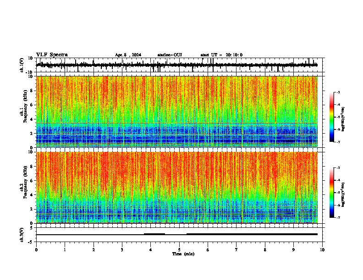This screenshot has width=363, height=280.
Task: Click the "start UT = 20:10:0" header text
Action: [x=221, y=55]
